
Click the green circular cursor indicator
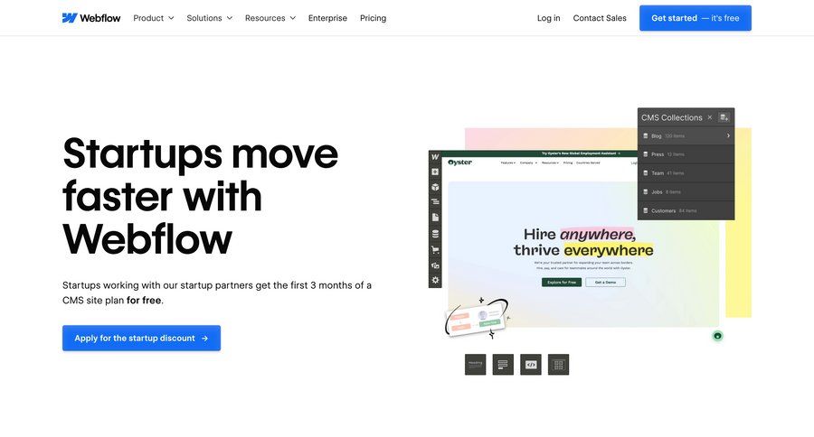[717, 336]
